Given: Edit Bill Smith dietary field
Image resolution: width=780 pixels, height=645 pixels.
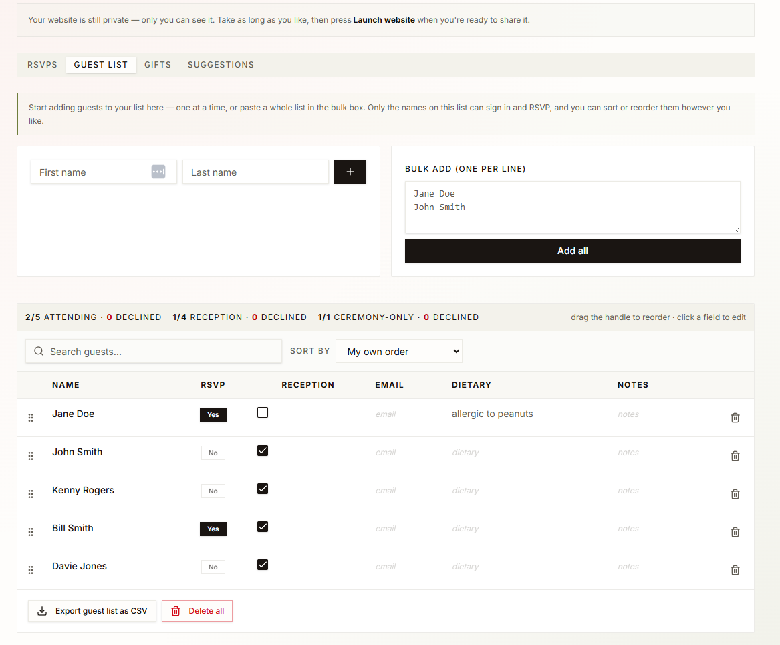Looking at the screenshot, I should (x=465, y=529).
